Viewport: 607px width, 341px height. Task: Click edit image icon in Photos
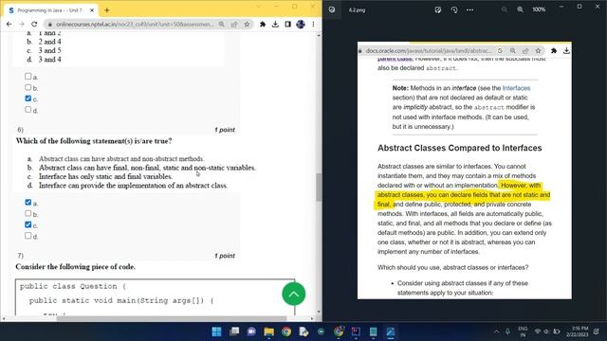pos(438,9)
